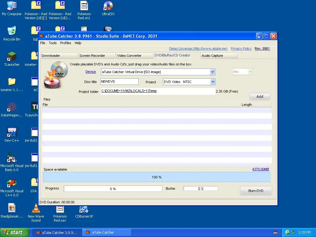316x237 pixels.
Task: Open the Help menu
Action: click(x=78, y=43)
